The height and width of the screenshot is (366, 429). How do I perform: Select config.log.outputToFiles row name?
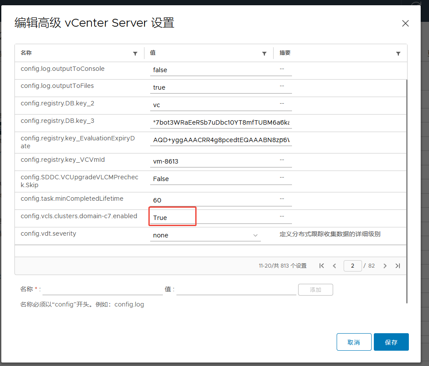(57, 86)
